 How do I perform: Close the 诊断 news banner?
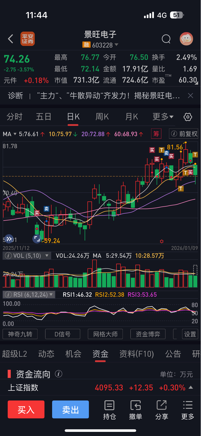(191, 96)
